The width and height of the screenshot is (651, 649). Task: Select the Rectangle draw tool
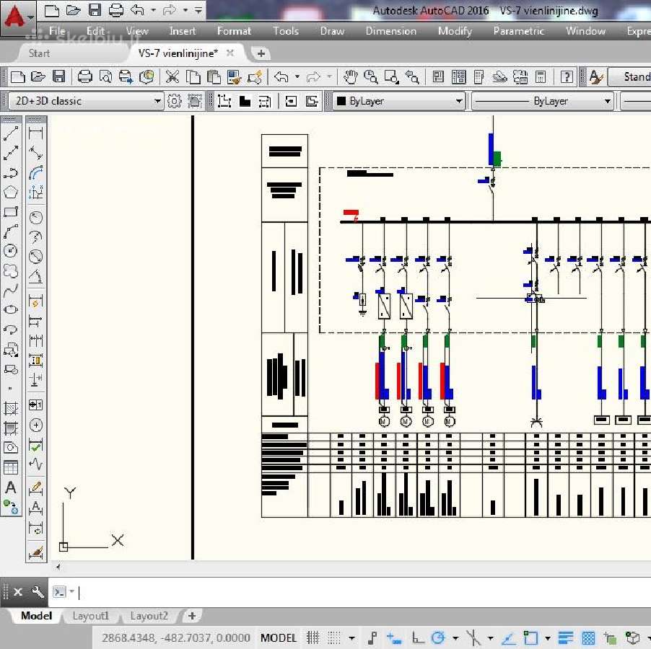[11, 212]
